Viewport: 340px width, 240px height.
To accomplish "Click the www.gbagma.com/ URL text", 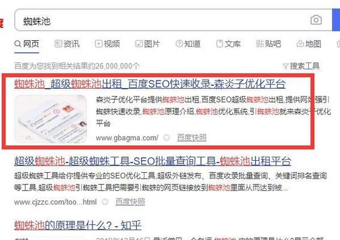I will coord(127,138).
